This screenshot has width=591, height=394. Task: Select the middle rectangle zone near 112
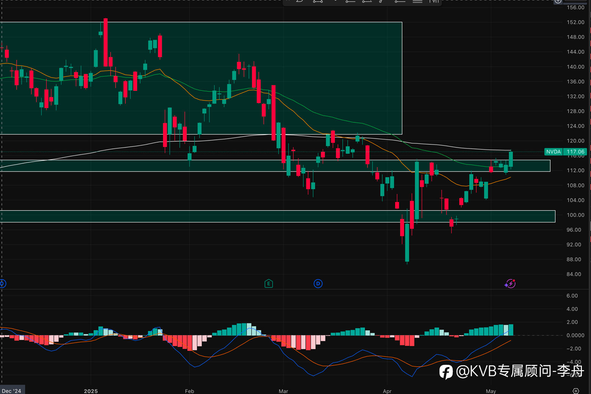click(275, 166)
